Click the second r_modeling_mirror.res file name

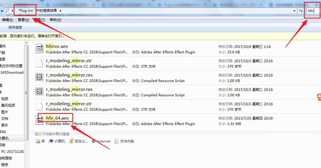click(x=69, y=89)
